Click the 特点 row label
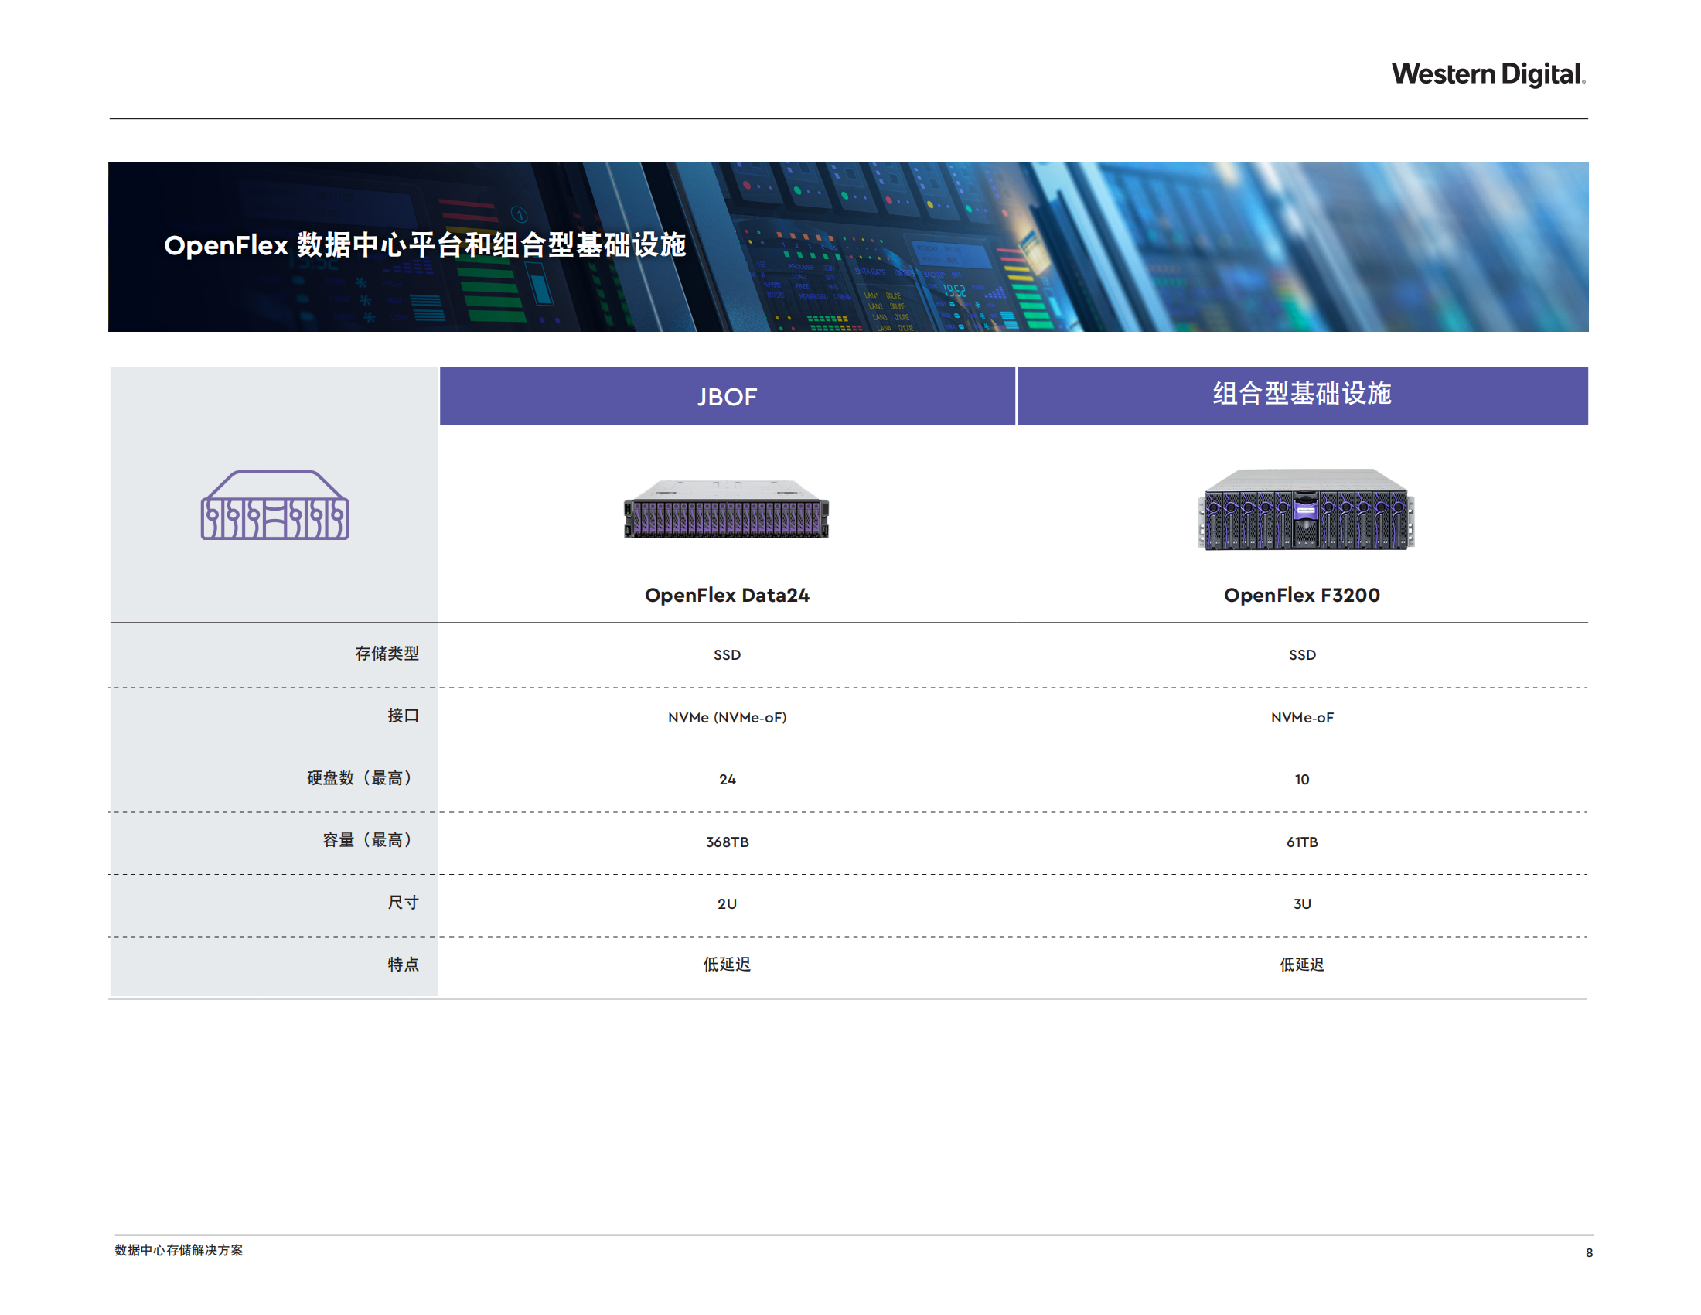The image size is (1701, 1315). pyautogui.click(x=404, y=965)
